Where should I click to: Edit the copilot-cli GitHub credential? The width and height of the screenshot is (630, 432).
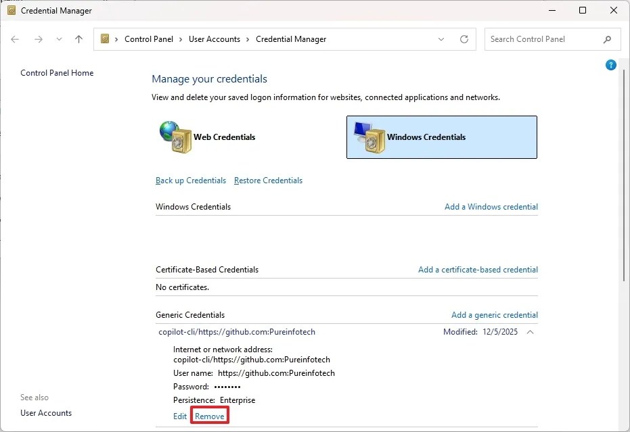tap(179, 416)
